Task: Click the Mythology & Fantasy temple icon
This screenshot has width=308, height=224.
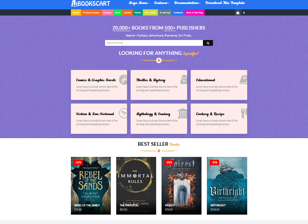Action: coord(182,113)
